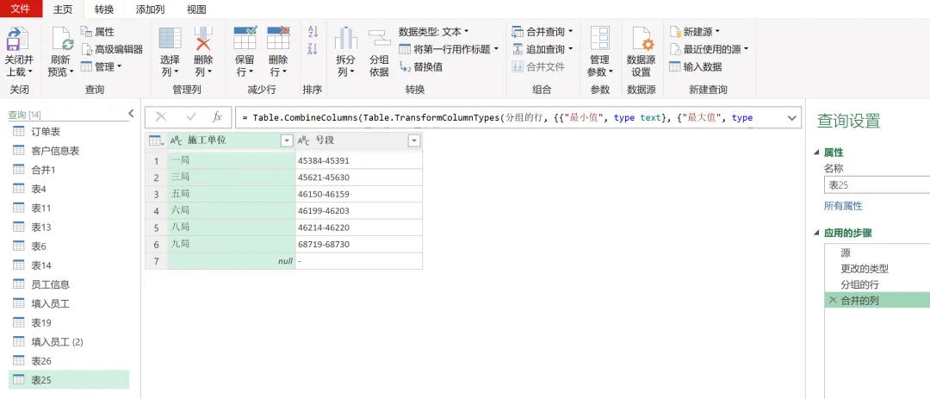Viewport: 930px width, 399px height.
Task: Click the Refresh Preview (刷新预览) icon
Action: [62, 39]
